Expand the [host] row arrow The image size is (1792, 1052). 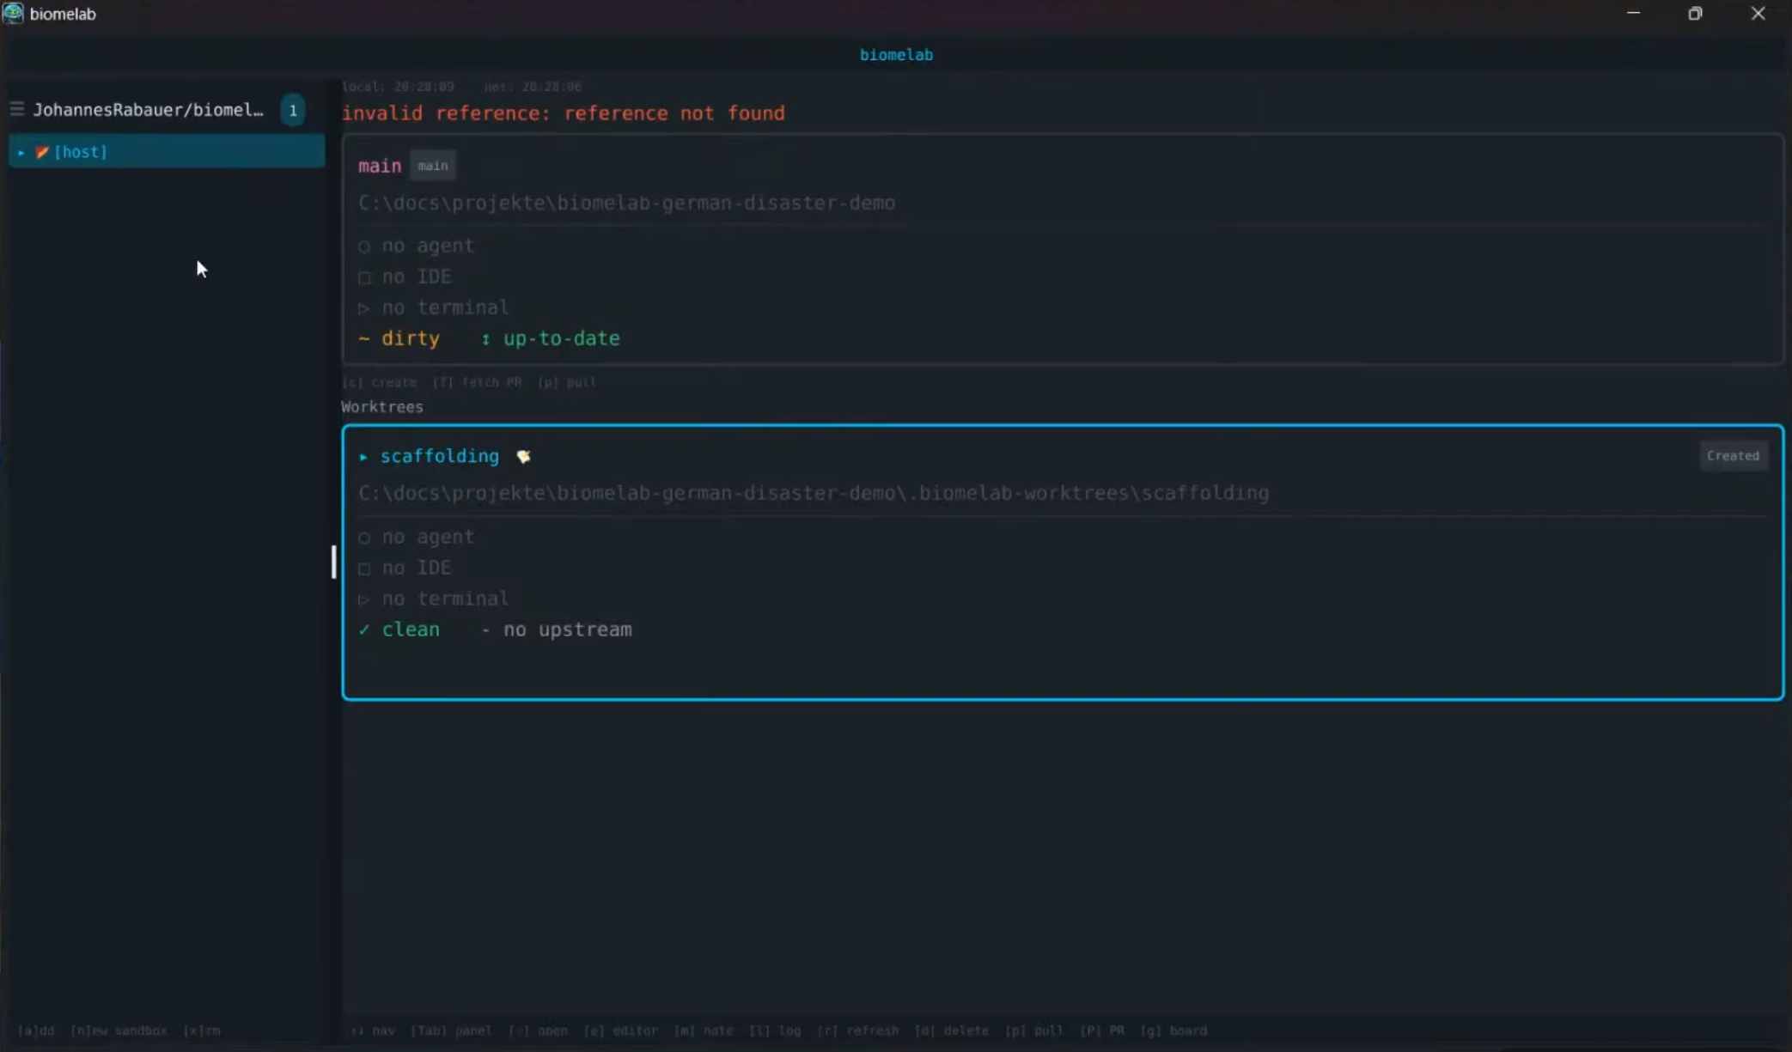coord(21,152)
